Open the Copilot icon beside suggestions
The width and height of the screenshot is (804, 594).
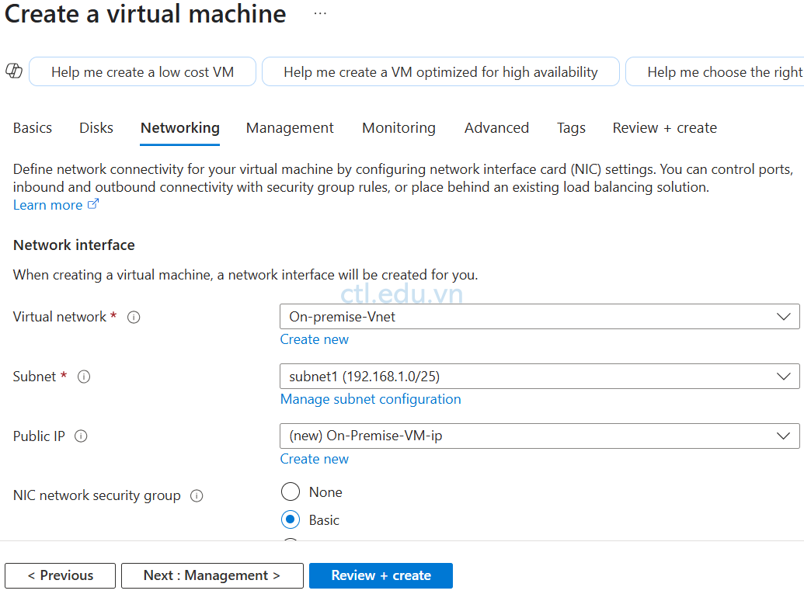pos(14,71)
